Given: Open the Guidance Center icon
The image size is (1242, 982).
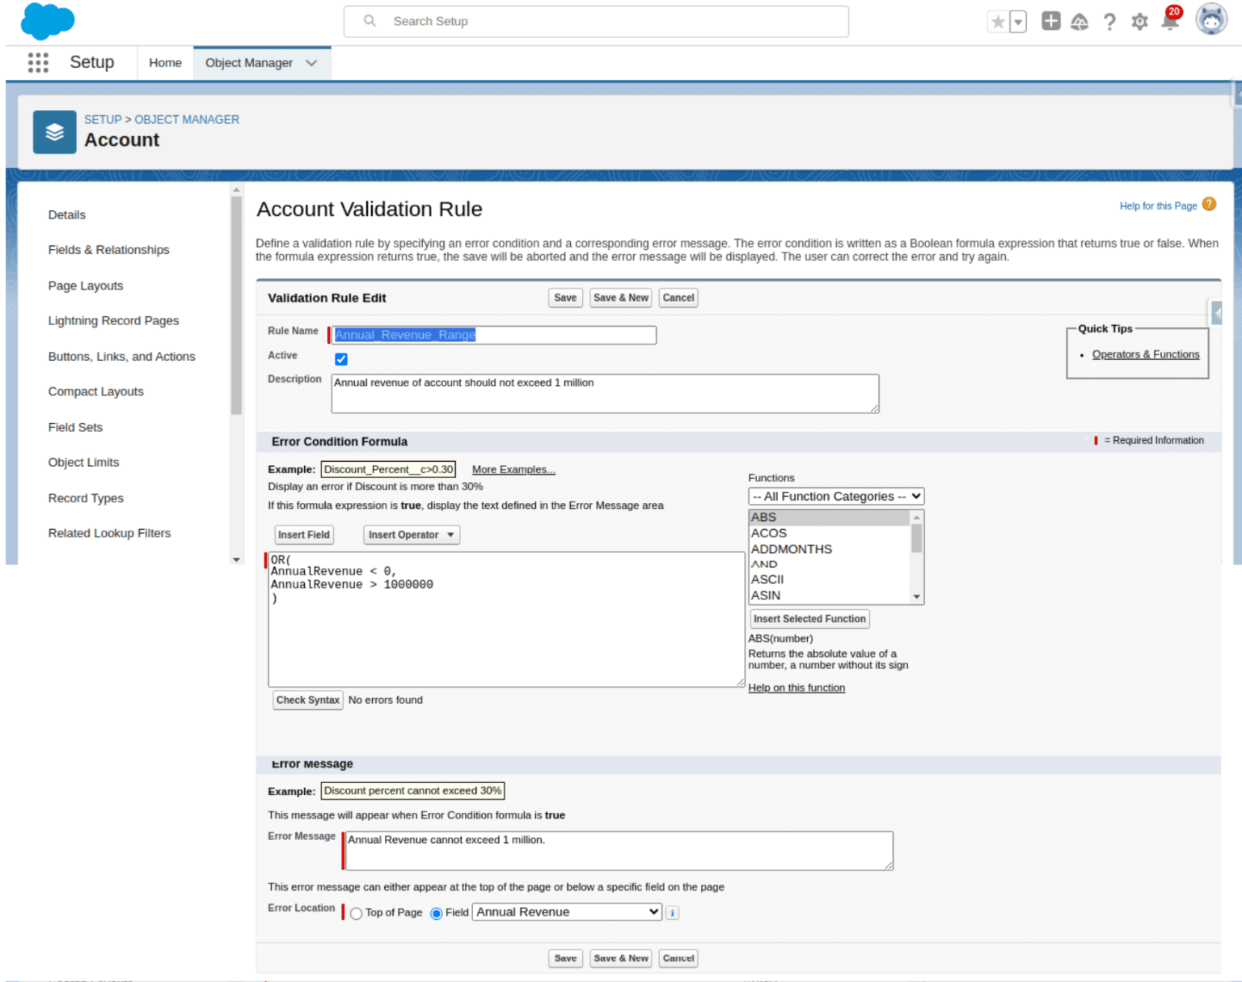Looking at the screenshot, I should click(1079, 21).
